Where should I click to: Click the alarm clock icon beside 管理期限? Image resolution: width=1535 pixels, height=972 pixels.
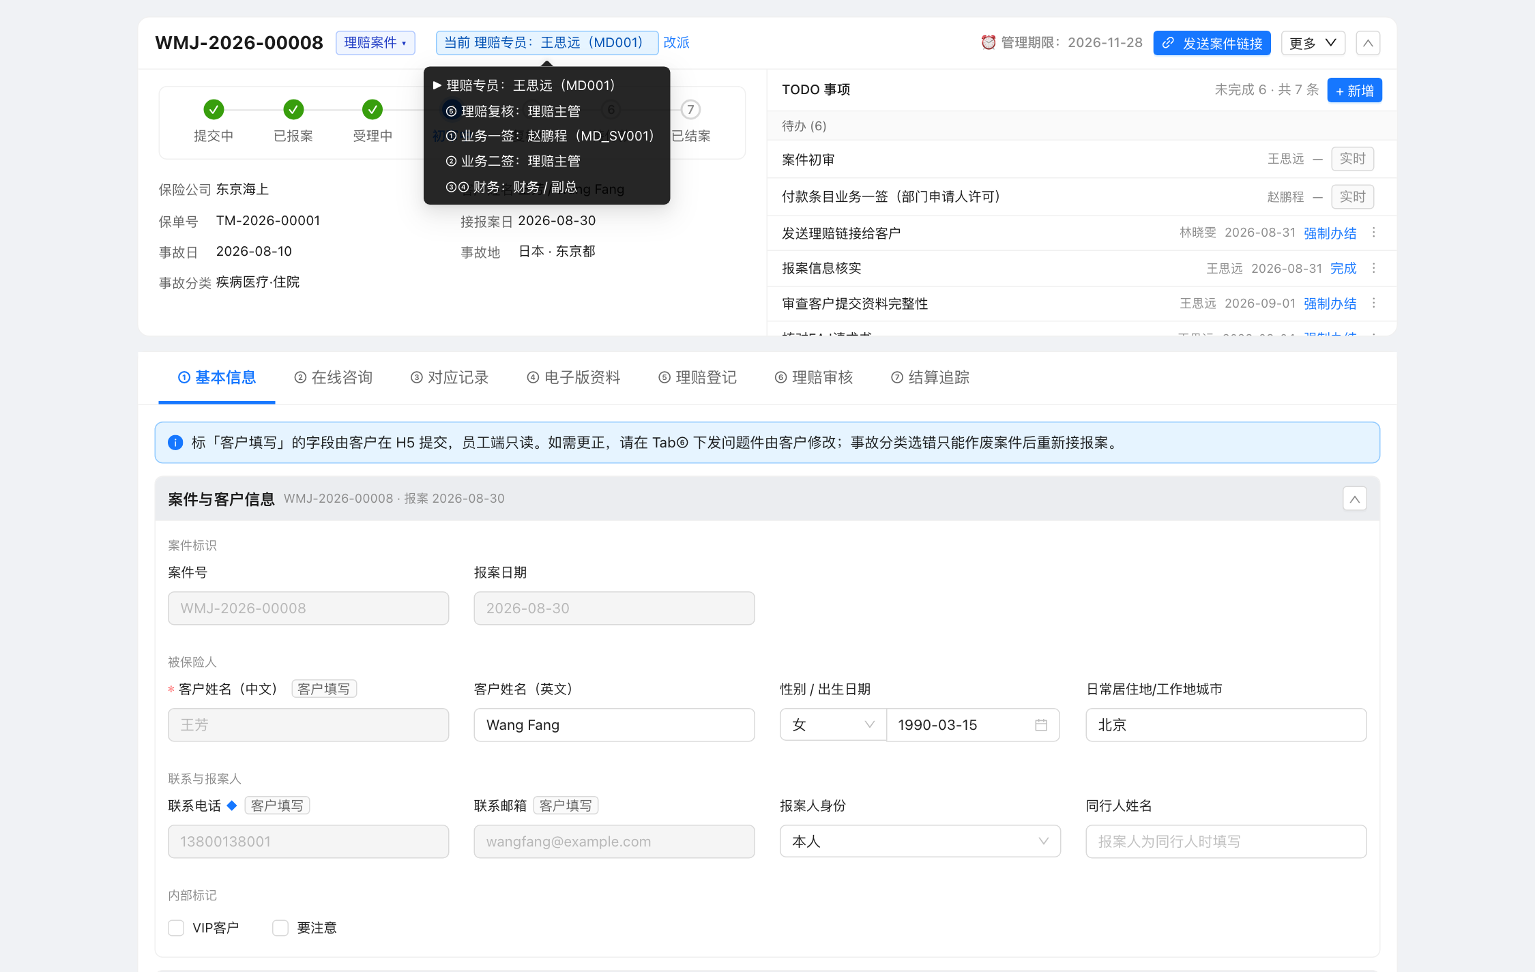coord(988,42)
